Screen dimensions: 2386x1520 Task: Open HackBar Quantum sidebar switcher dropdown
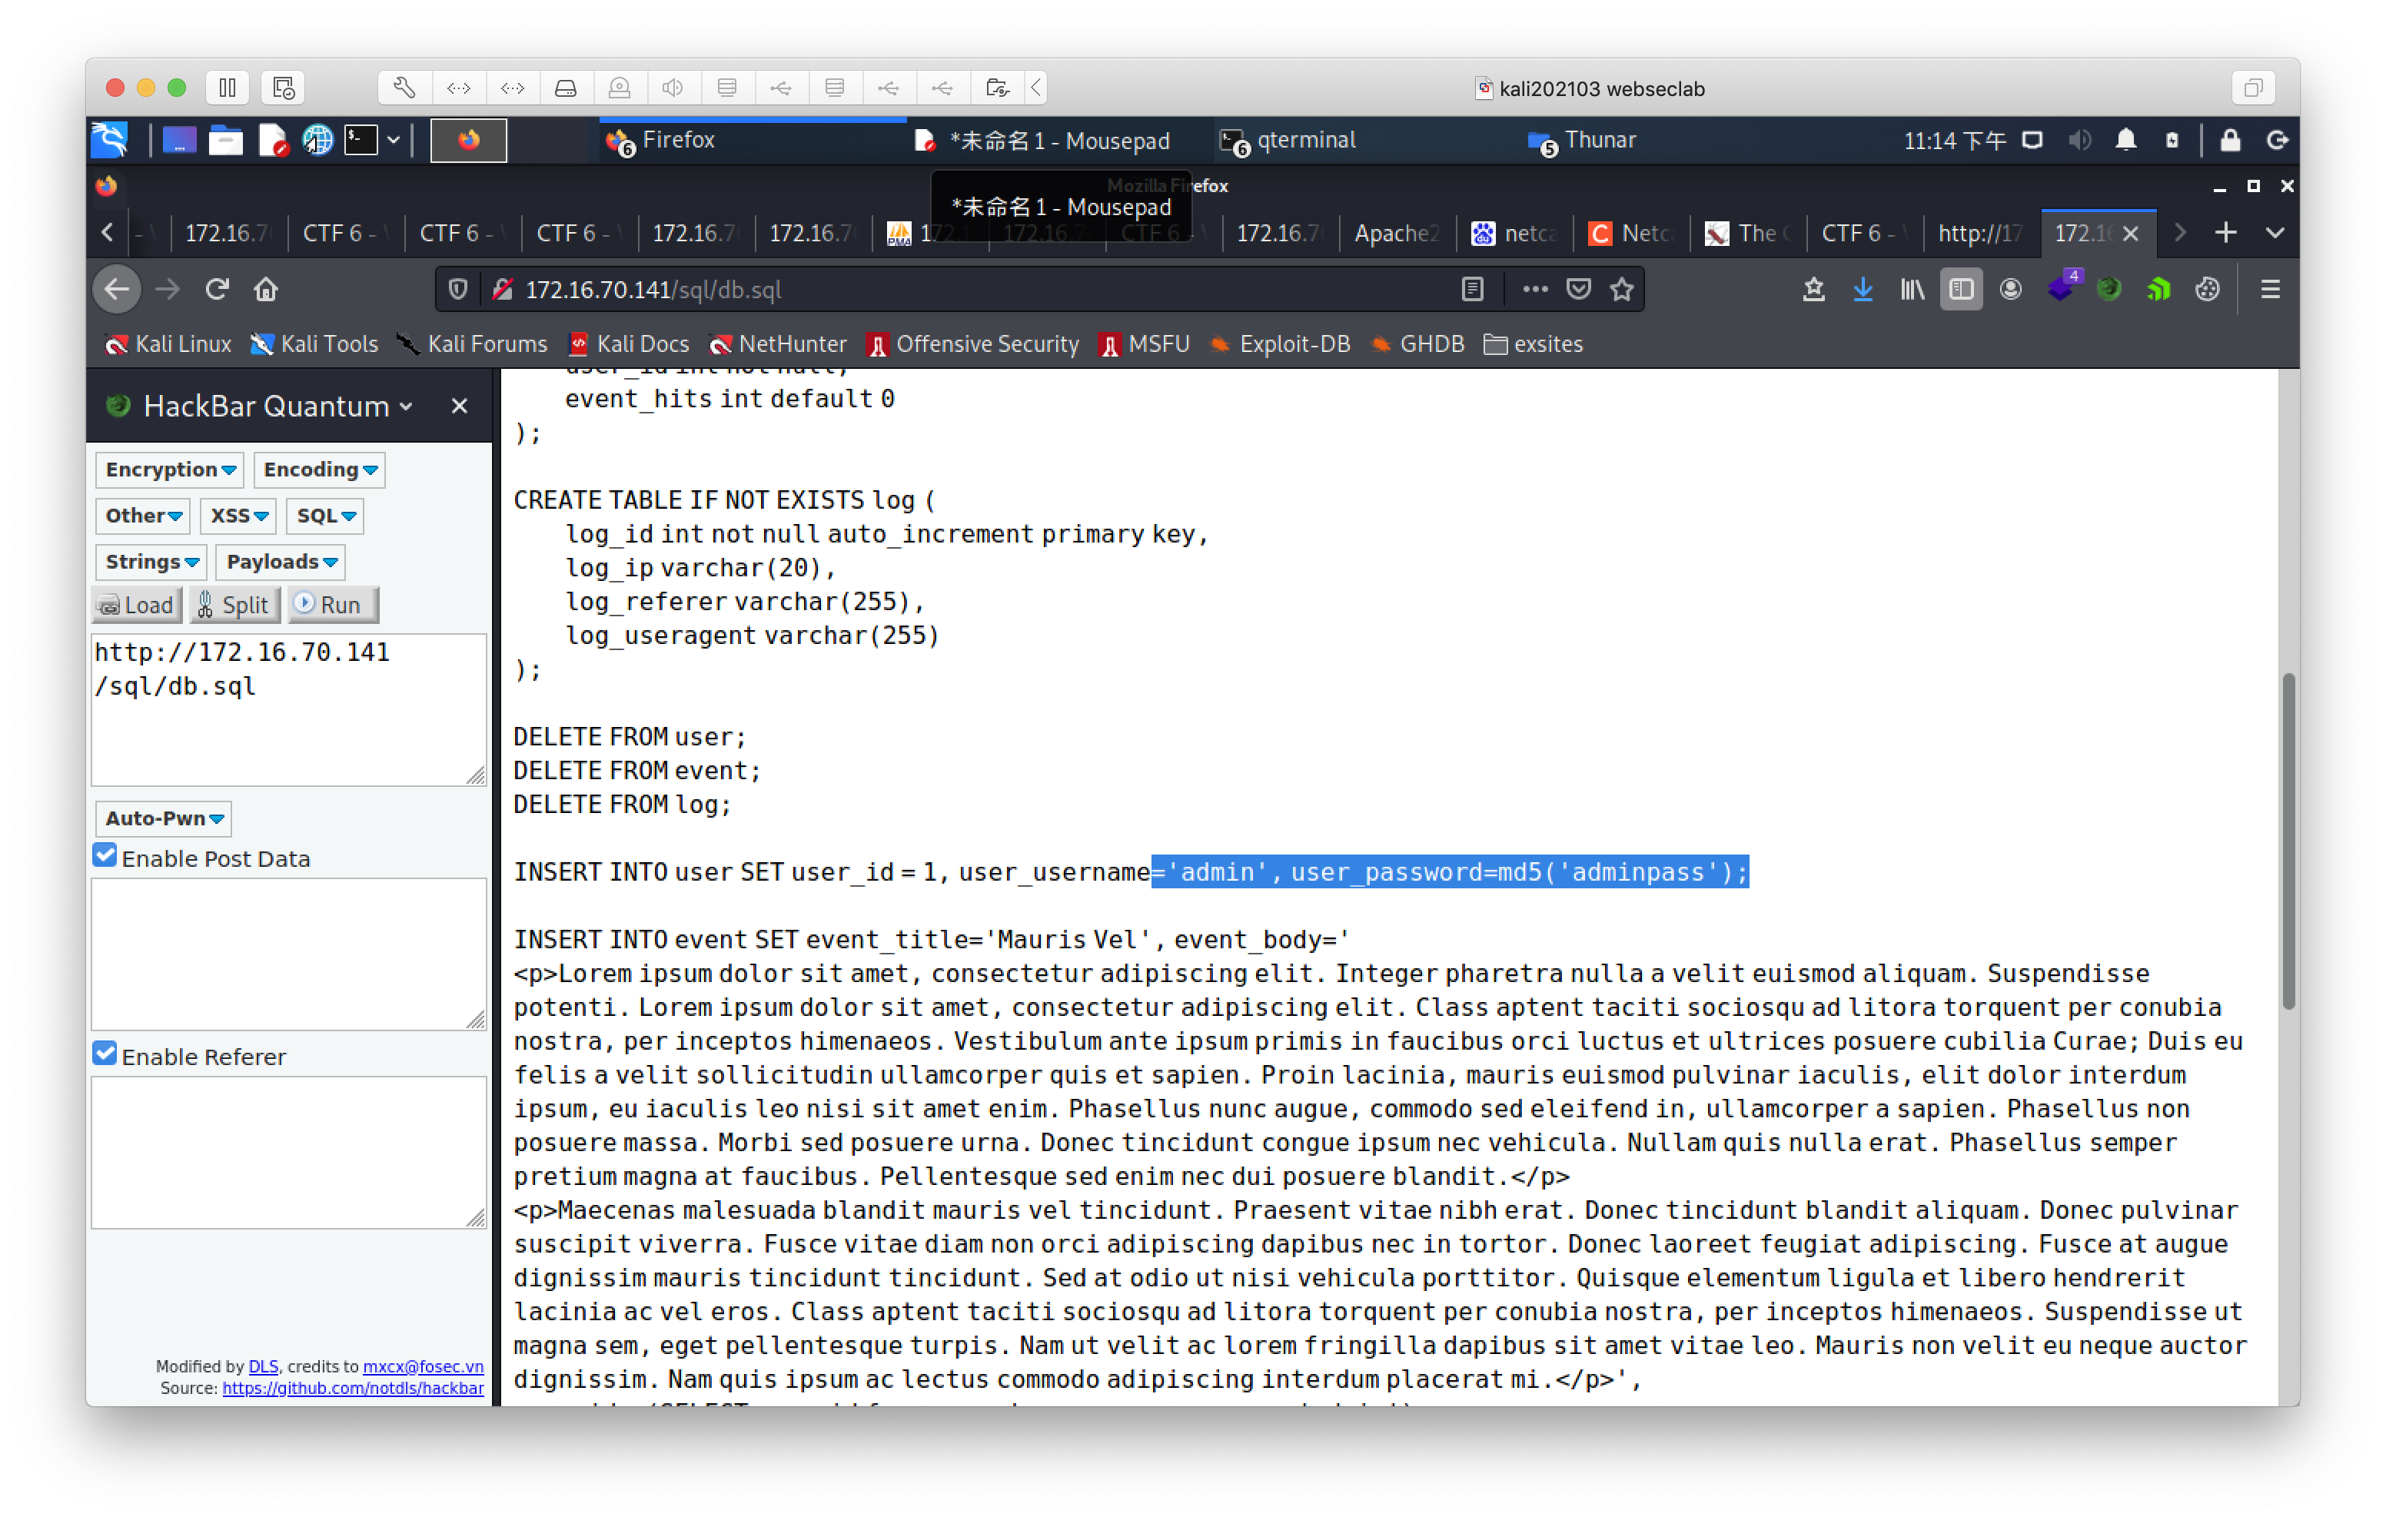tap(405, 407)
